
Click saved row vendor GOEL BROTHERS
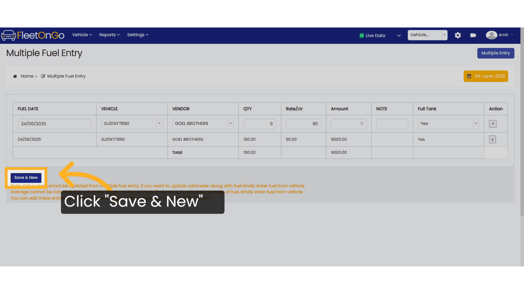click(188, 139)
